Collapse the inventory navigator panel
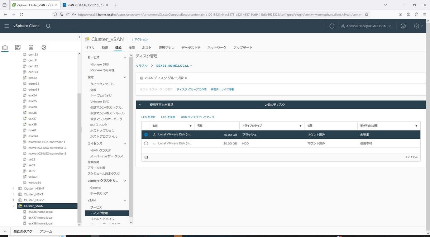Image resolution: width=430 pixels, height=237 pixels. (79, 37)
